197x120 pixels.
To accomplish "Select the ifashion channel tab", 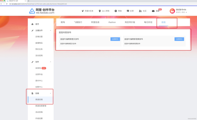I will click(112, 22).
